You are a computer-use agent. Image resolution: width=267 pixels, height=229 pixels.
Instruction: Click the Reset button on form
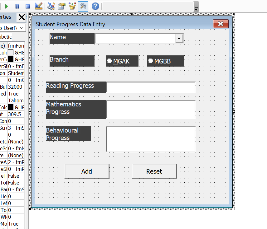tap(154, 171)
